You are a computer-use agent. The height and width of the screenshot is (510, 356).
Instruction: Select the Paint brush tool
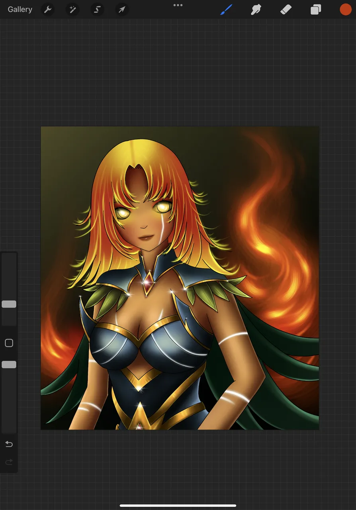click(x=226, y=10)
